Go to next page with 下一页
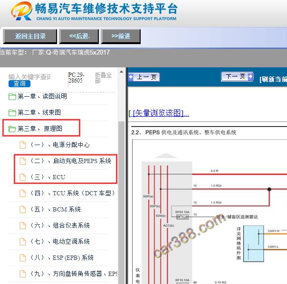The width and height of the screenshot is (287, 284). [237, 76]
